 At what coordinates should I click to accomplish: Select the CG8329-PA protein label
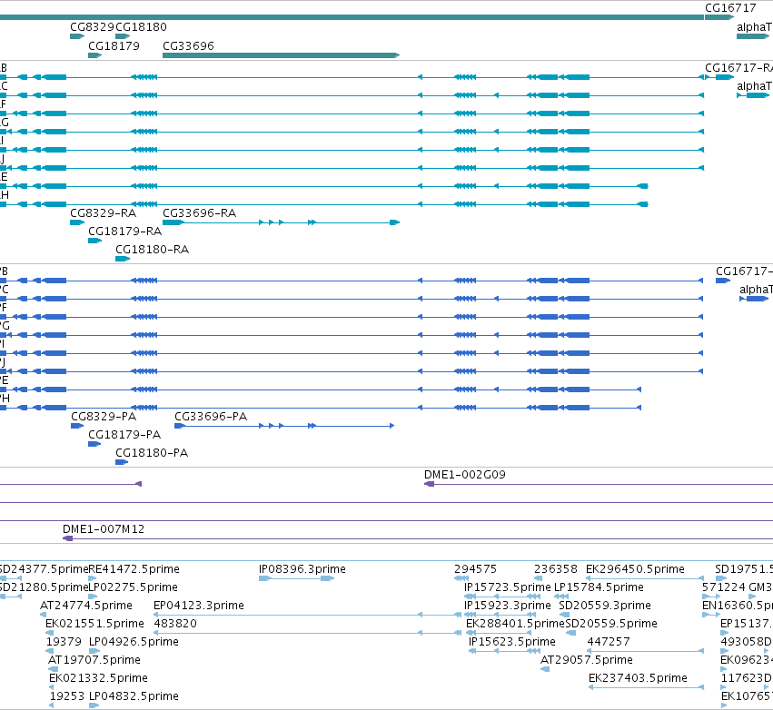click(x=104, y=417)
